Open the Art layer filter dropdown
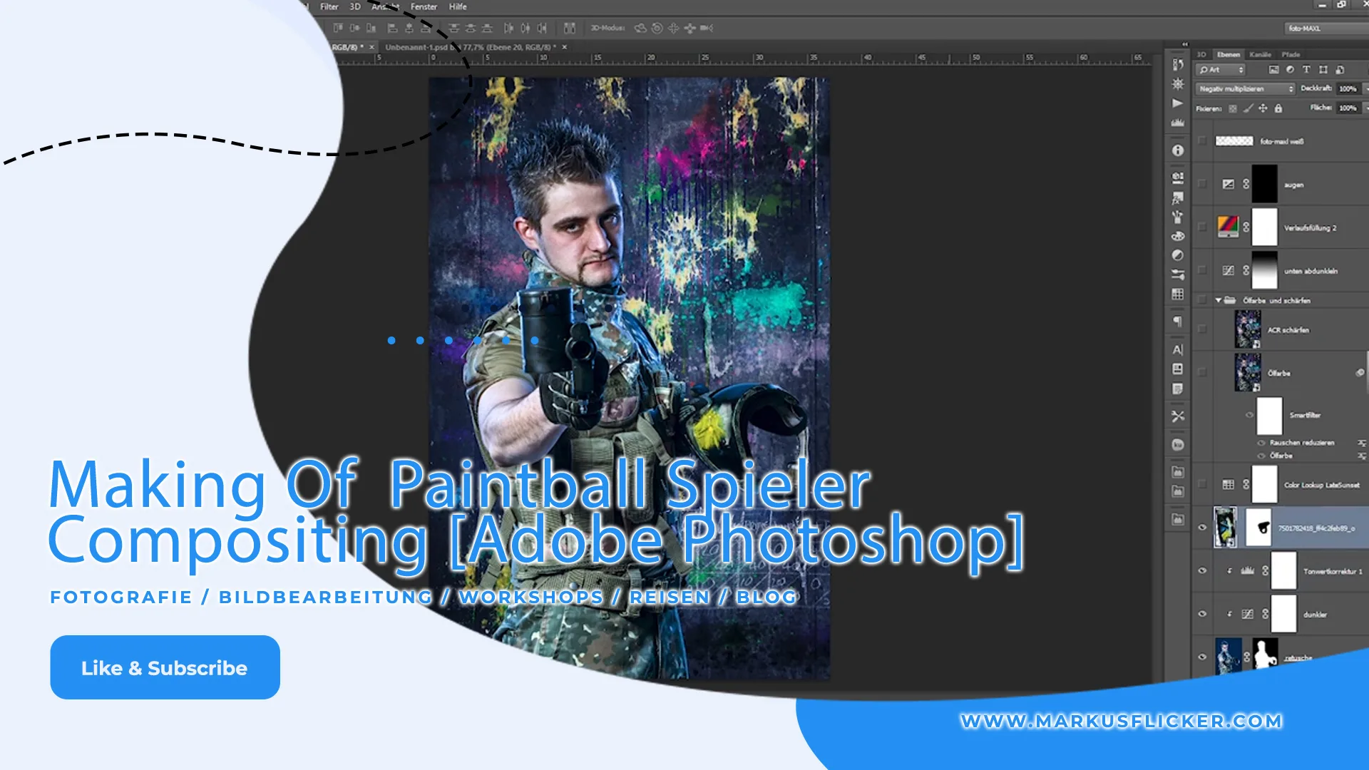Image resolution: width=1369 pixels, height=770 pixels. coord(1221,70)
